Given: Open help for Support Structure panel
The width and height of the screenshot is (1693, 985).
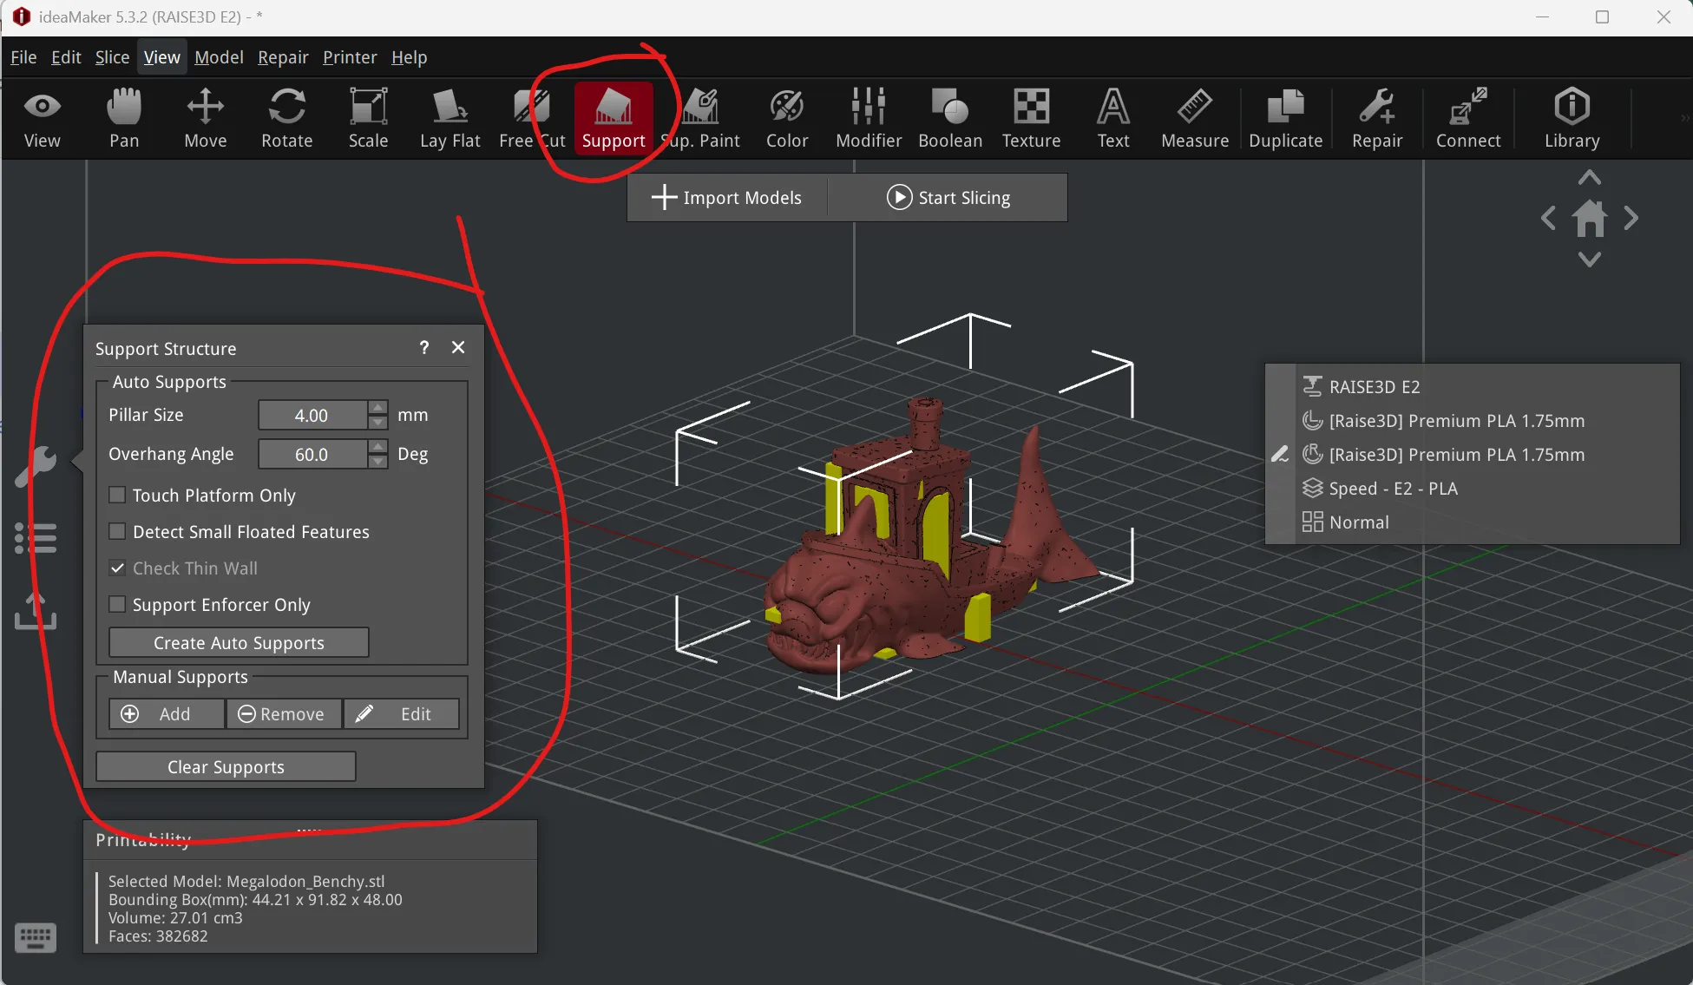Looking at the screenshot, I should tap(423, 348).
